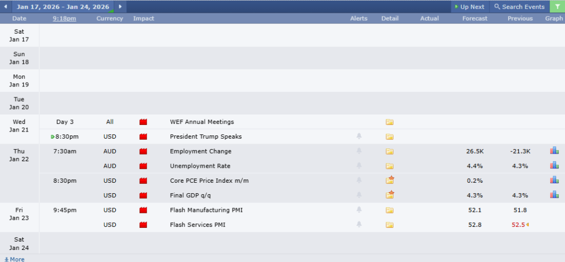Click red impact icon for President Trump Speaks
Image resolution: width=565 pixels, height=262 pixels.
[x=143, y=137]
